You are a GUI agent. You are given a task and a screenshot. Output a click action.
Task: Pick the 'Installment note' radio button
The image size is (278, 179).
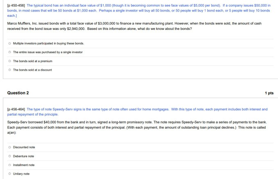9,165
